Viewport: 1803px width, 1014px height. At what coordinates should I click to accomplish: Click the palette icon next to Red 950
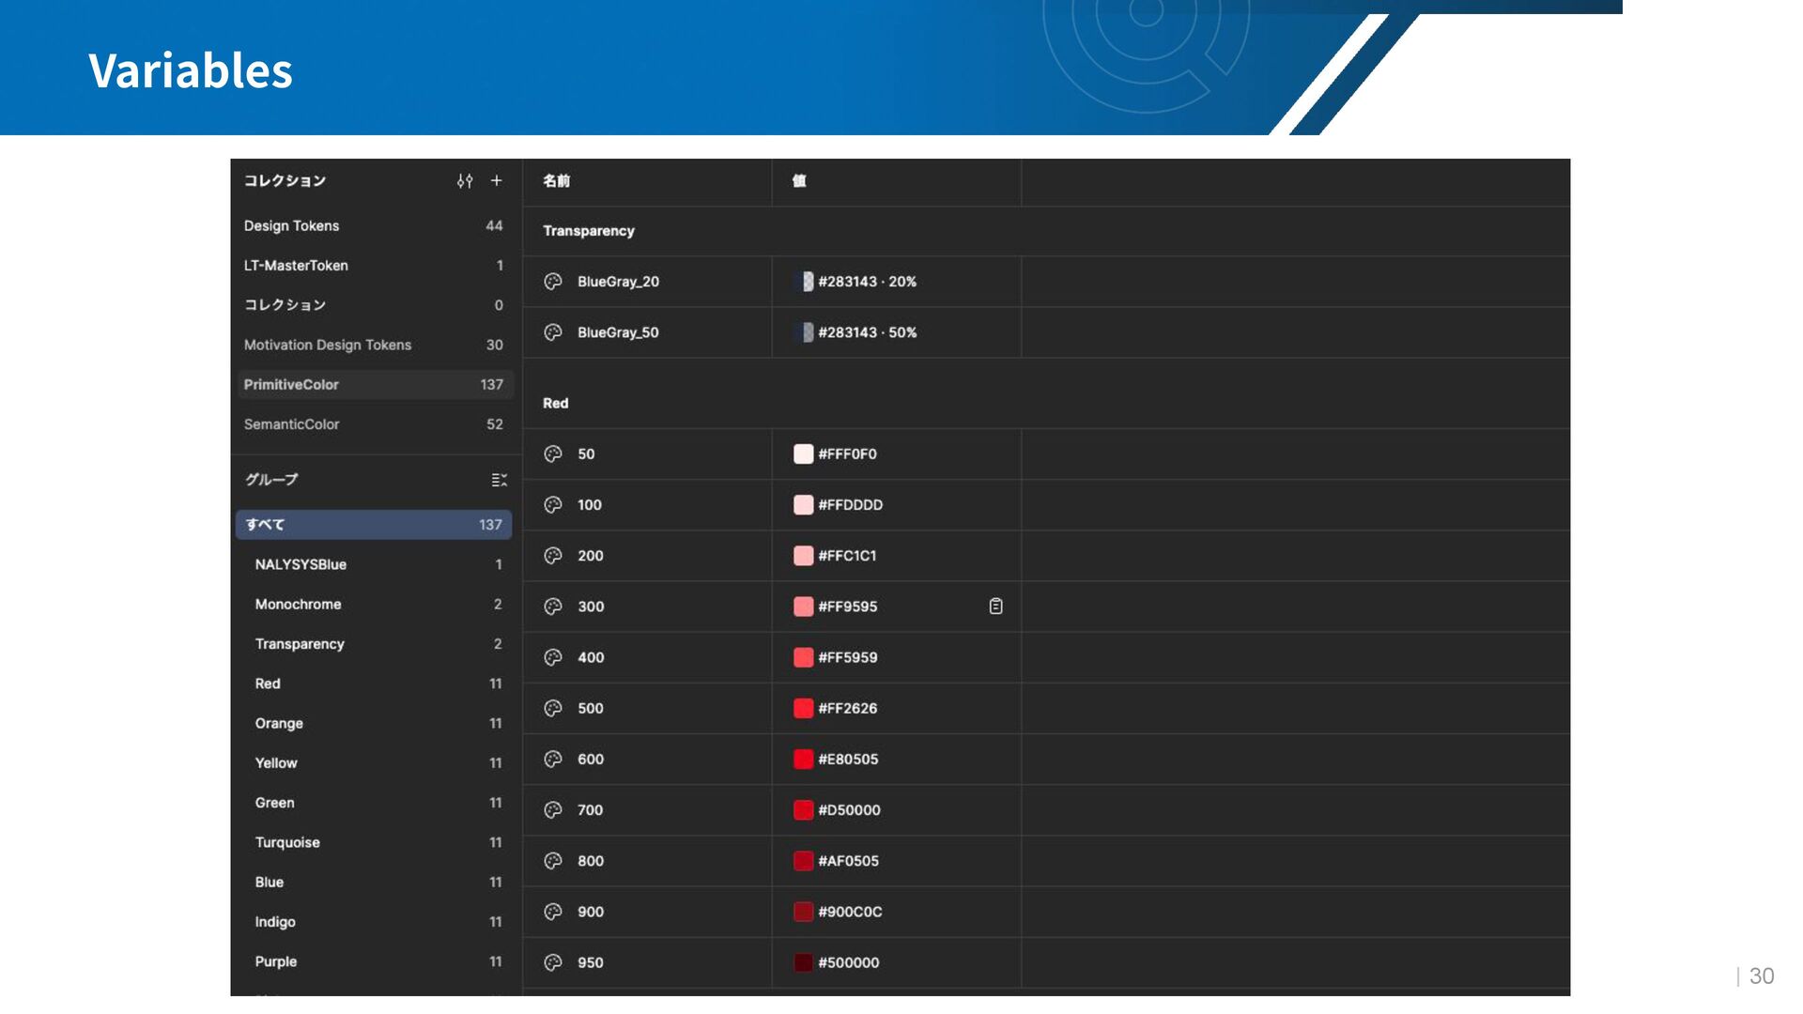click(553, 963)
